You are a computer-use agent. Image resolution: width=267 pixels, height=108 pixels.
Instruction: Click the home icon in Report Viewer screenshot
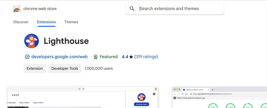186,94
